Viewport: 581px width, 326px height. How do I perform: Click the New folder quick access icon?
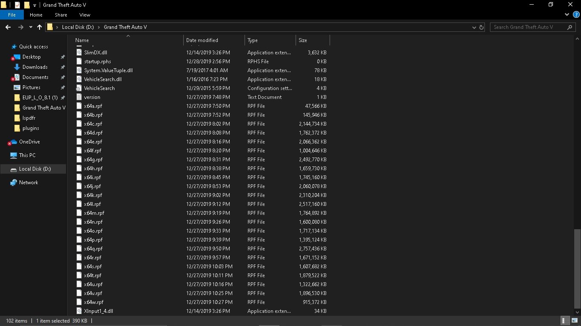(27, 5)
